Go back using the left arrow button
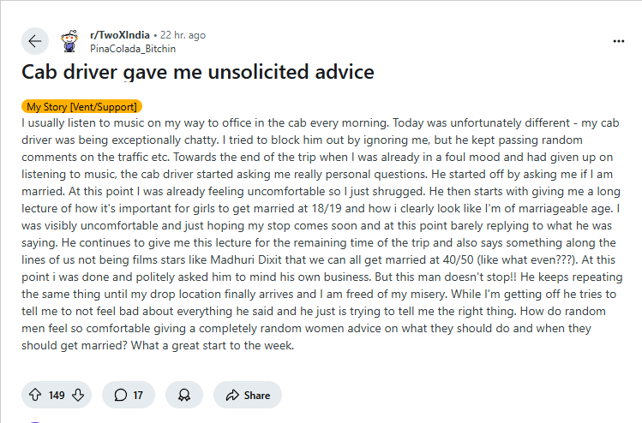The image size is (642, 423). click(34, 41)
